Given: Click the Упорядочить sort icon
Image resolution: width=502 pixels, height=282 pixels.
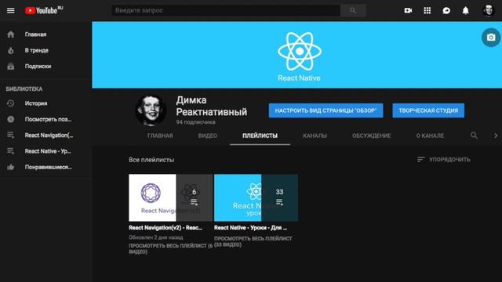Looking at the screenshot, I should click(420, 159).
